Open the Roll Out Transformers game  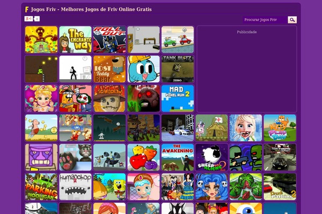pos(109,40)
